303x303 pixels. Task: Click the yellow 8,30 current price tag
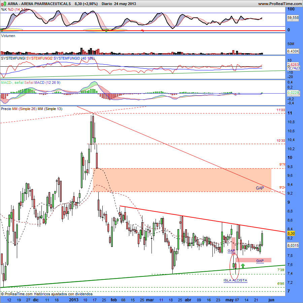[291, 233]
